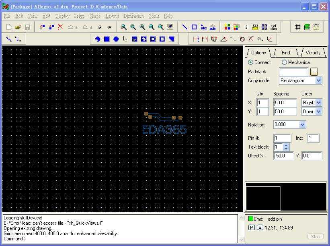Select the filled circle shape tool
This screenshot has height=246, width=330.
pyautogui.click(x=116, y=39)
